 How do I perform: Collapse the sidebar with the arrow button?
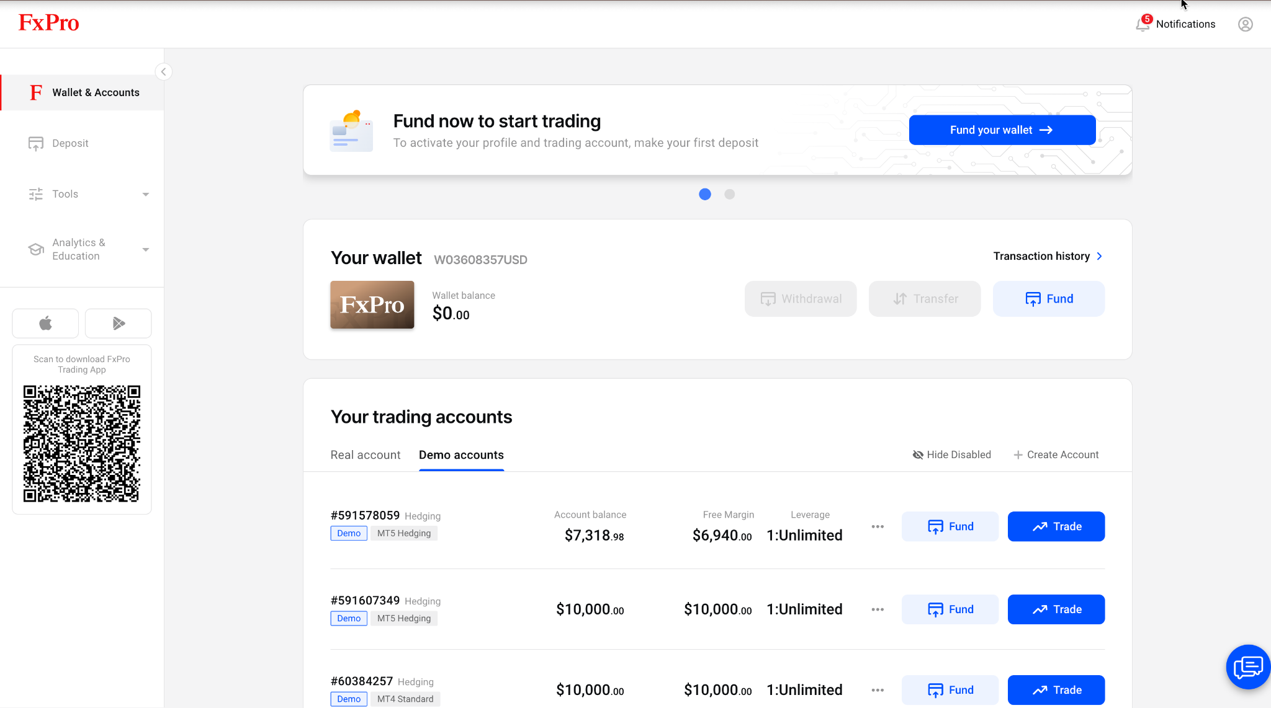pyautogui.click(x=163, y=72)
